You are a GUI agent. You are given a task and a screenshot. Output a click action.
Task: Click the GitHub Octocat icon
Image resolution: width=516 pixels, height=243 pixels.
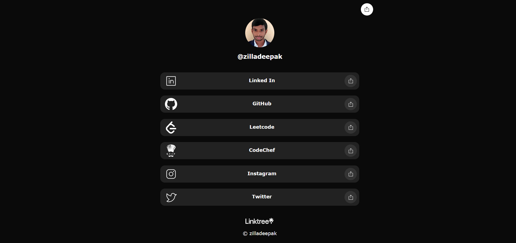pos(171,104)
